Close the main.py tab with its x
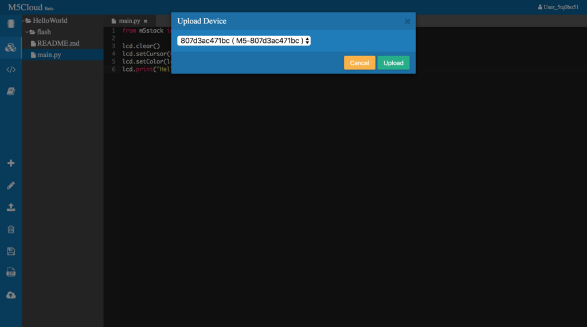Screen dimensions: 587x327 (146, 21)
